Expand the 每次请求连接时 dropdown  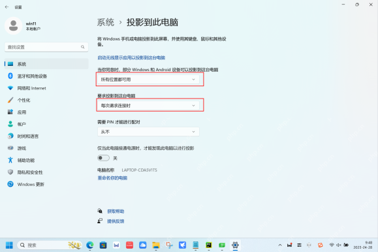(x=148, y=105)
